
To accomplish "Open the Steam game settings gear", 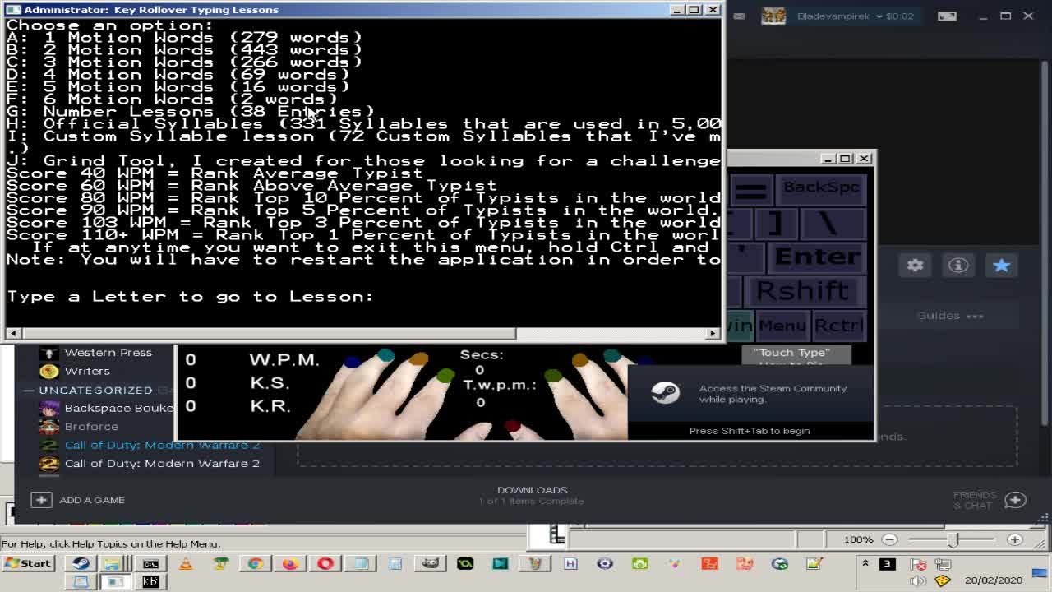I will point(915,266).
